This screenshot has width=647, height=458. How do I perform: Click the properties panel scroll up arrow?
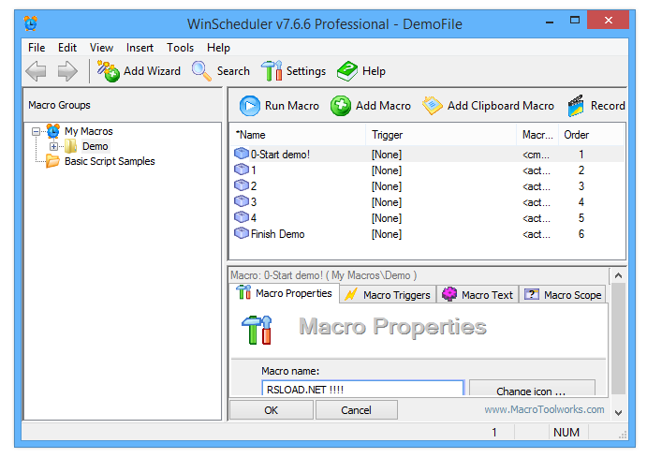[x=618, y=275]
